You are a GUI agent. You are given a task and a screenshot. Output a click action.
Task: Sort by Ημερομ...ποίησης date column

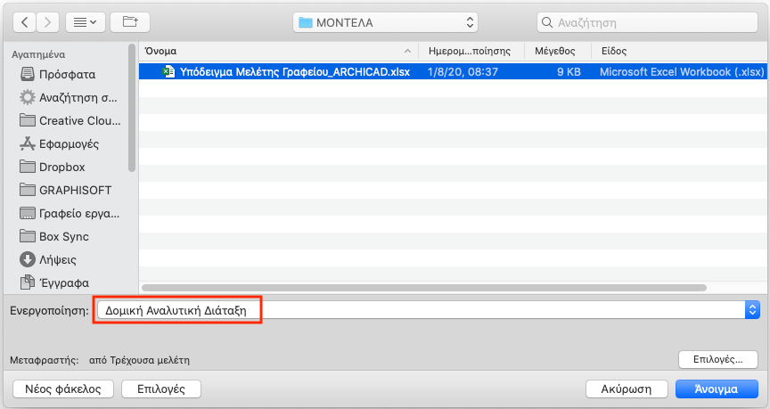pyautogui.click(x=470, y=51)
